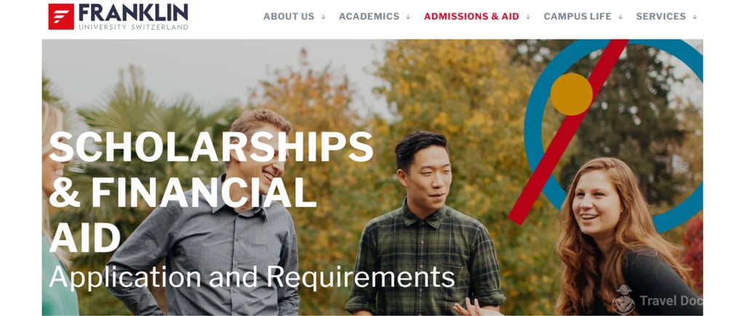This screenshot has height=316, width=745.
Task: Open the Services menu
Action: coord(661,17)
